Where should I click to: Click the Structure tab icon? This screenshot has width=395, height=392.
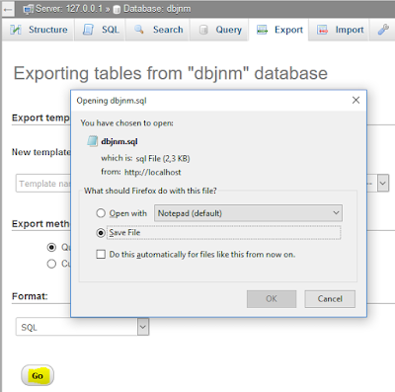pyautogui.click(x=16, y=30)
